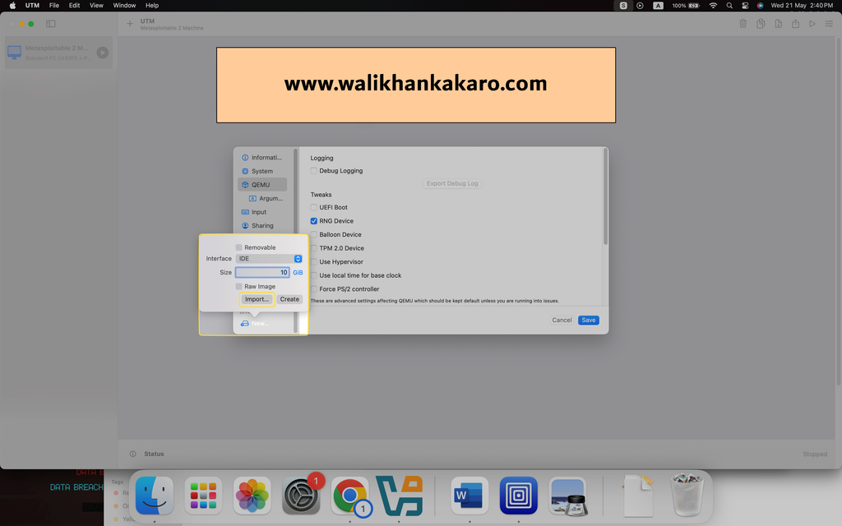Open Google Chrome from dock

coord(350,496)
